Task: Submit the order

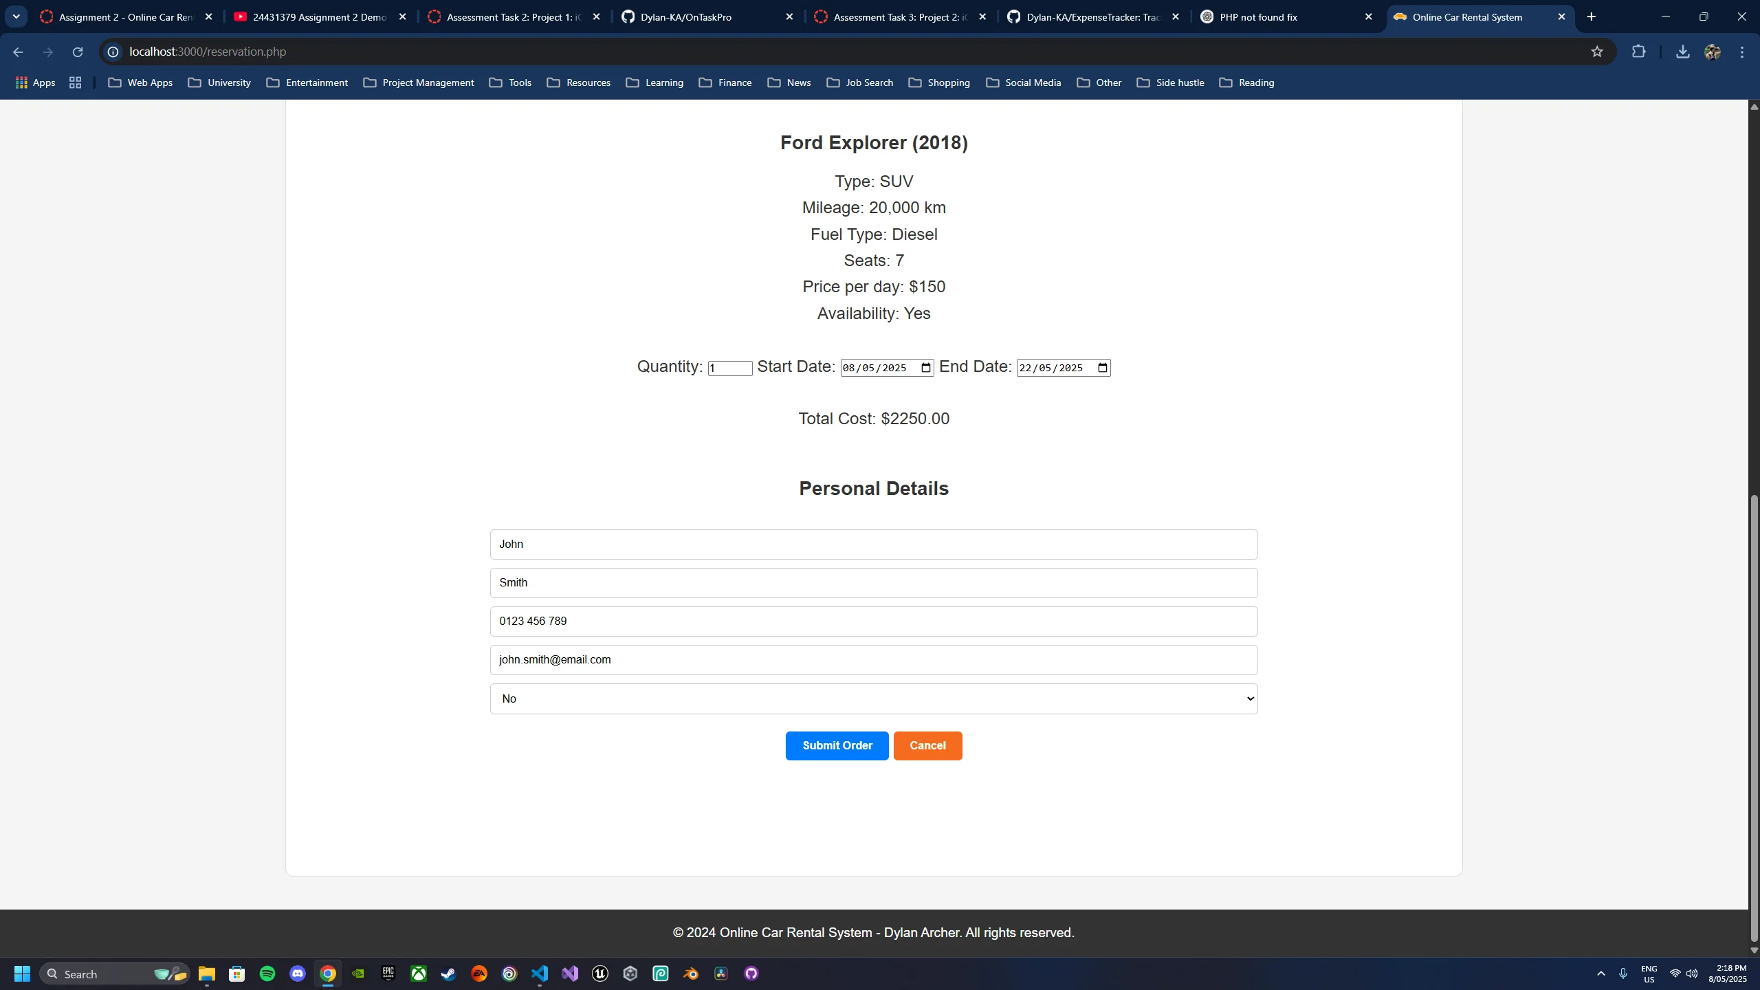Action: pyautogui.click(x=837, y=746)
